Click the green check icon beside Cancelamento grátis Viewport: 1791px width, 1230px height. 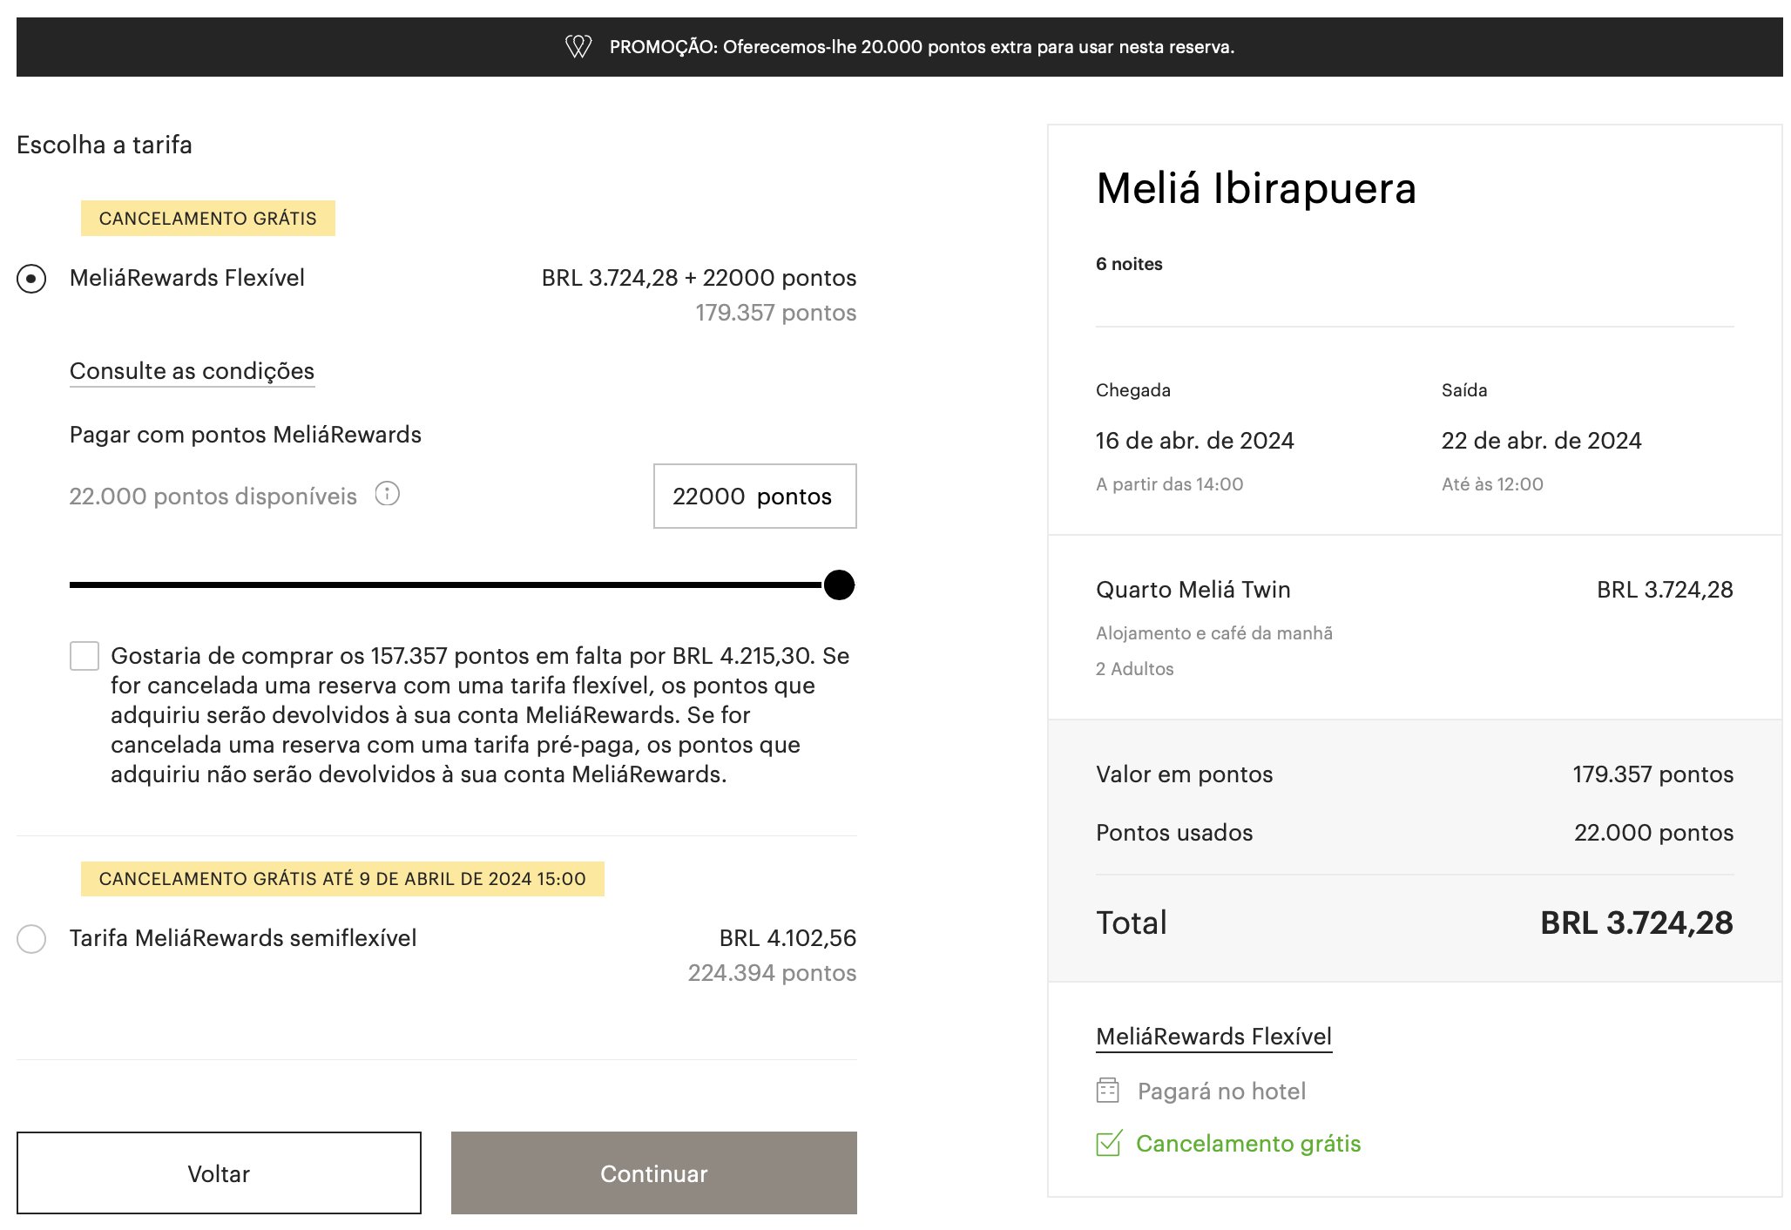tap(1108, 1143)
